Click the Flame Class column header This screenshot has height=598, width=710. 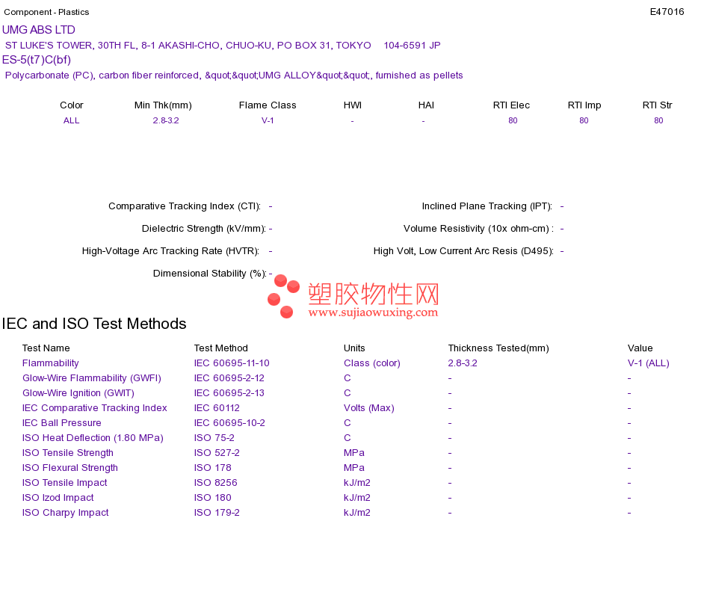click(x=268, y=105)
